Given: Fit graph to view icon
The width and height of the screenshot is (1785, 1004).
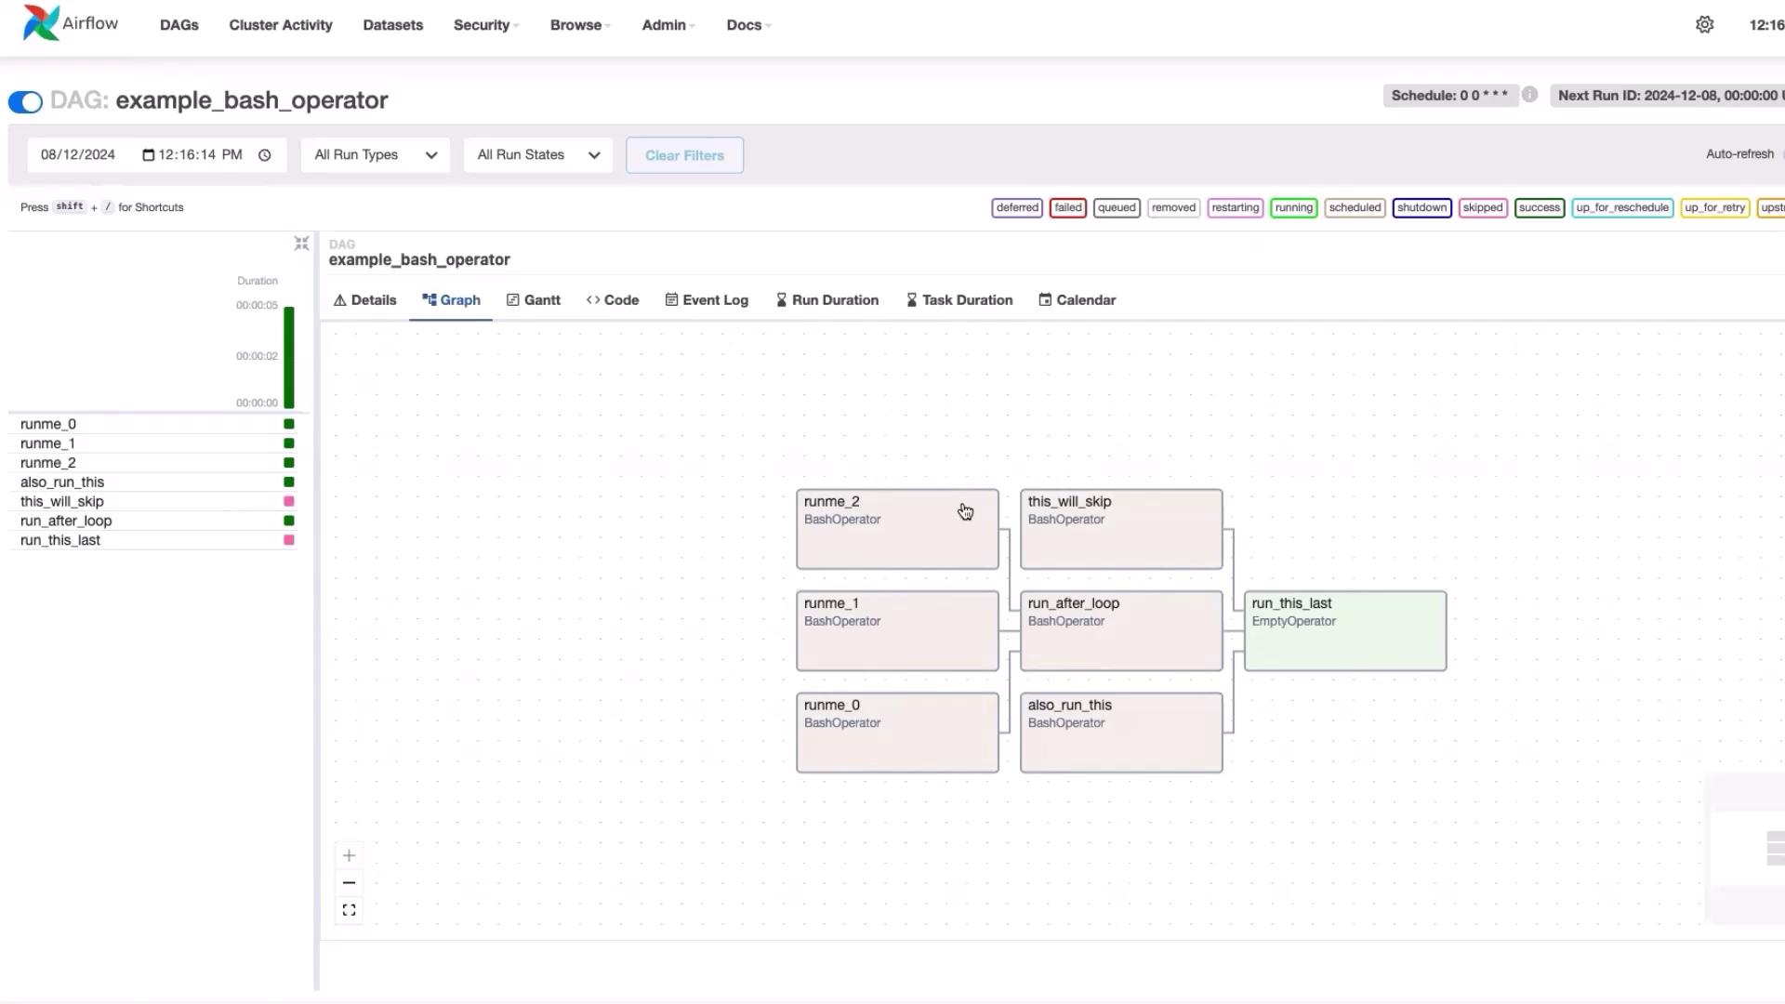Looking at the screenshot, I should tap(349, 910).
